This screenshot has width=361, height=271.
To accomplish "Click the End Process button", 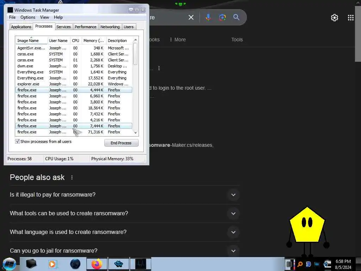I will pos(121,143).
